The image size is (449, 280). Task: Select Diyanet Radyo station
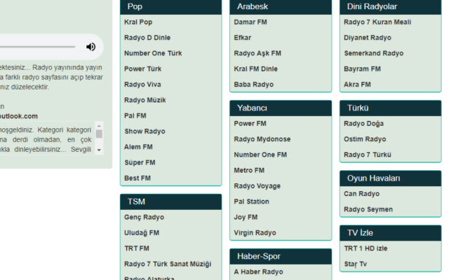pyautogui.click(x=368, y=38)
